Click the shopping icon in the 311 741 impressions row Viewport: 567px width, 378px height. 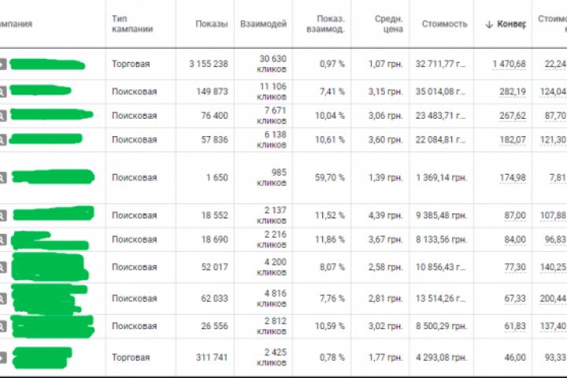pos(2,358)
